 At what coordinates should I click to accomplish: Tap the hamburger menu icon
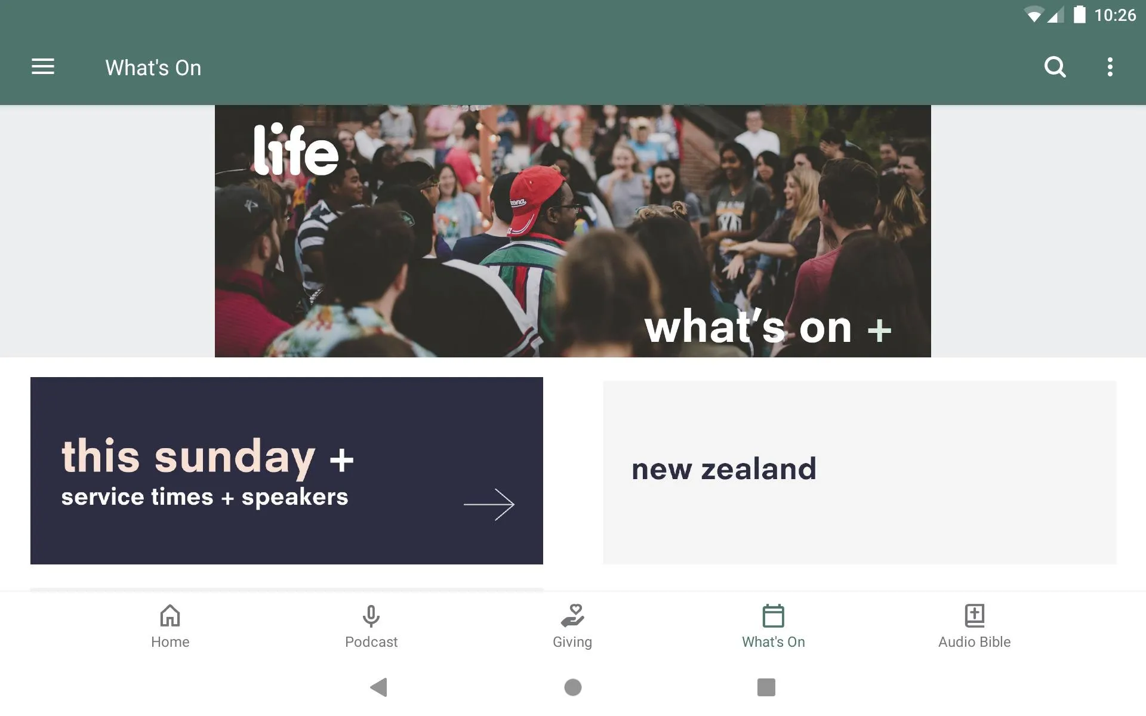43,67
